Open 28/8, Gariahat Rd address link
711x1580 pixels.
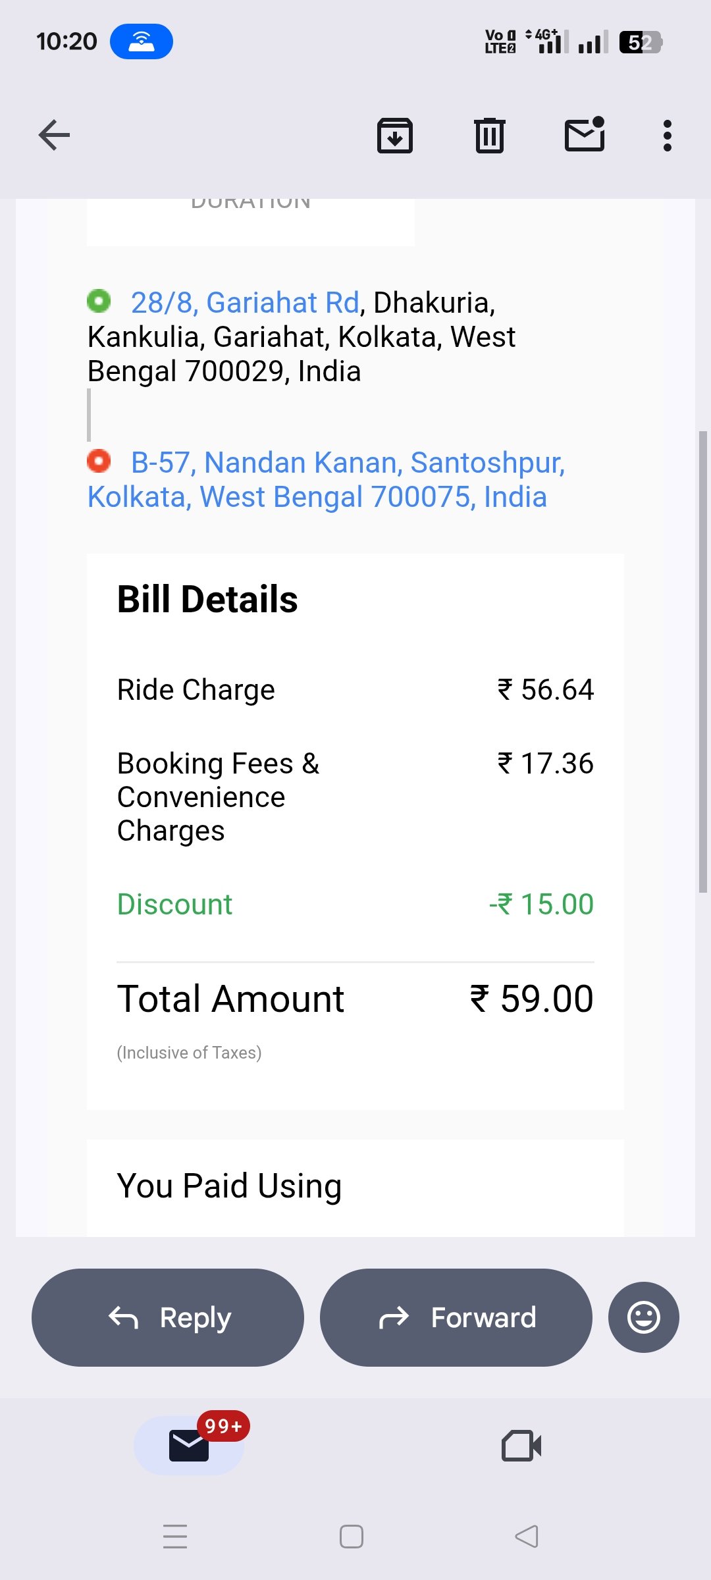coord(245,303)
